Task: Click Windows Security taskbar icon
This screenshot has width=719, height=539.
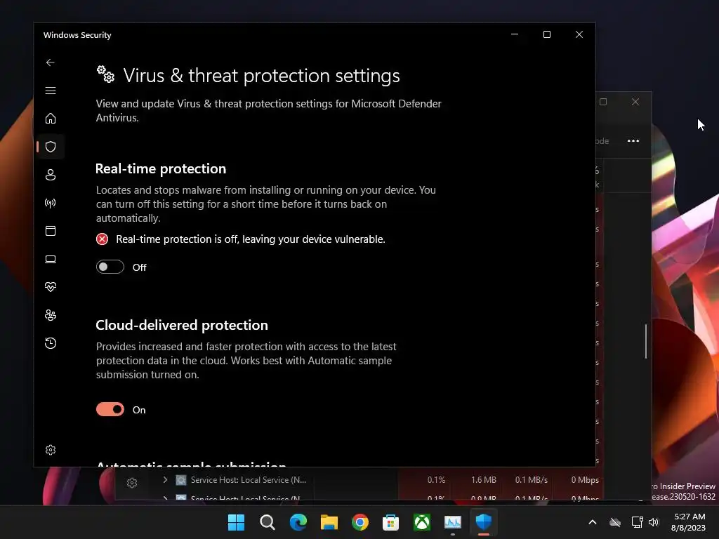Action: 483,522
